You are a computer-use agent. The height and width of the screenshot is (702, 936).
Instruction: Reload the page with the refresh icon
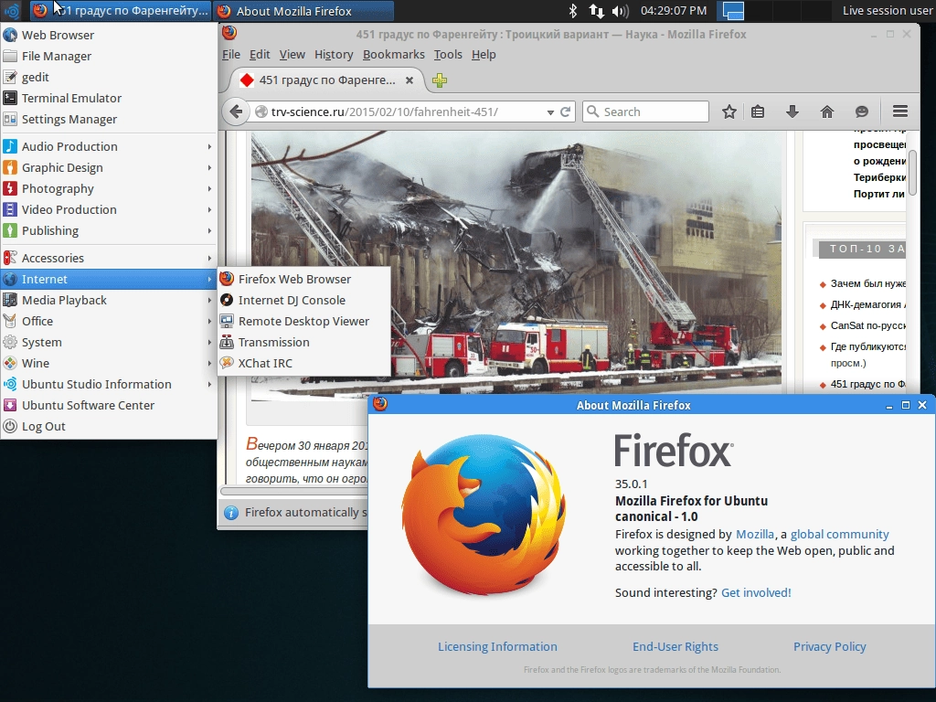[x=565, y=112]
